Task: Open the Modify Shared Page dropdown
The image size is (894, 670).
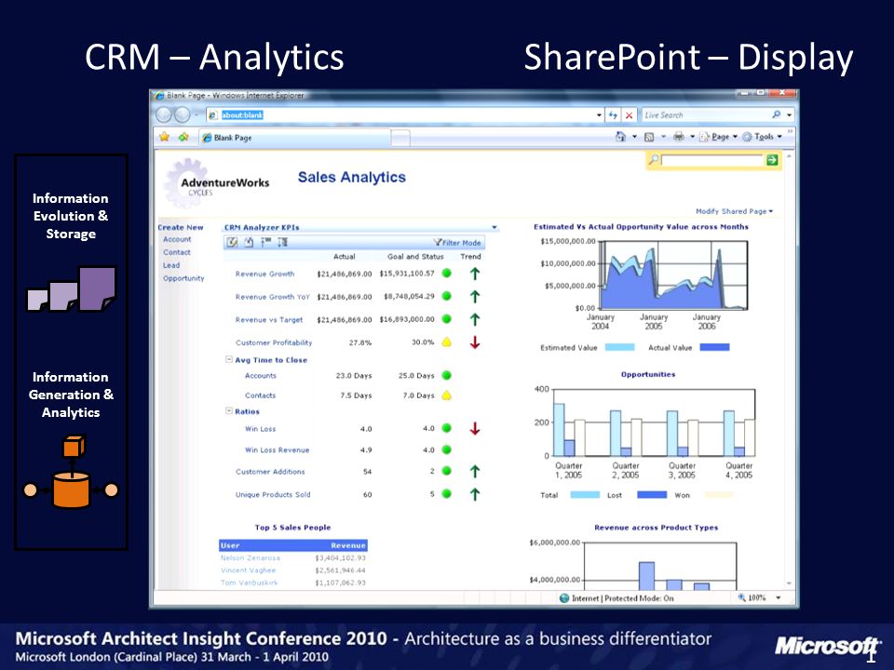Action: click(735, 211)
